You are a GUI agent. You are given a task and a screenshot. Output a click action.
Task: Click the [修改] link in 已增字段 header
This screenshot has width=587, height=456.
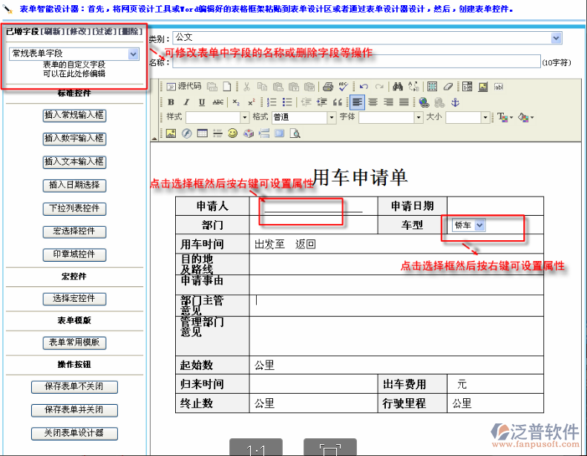(79, 32)
